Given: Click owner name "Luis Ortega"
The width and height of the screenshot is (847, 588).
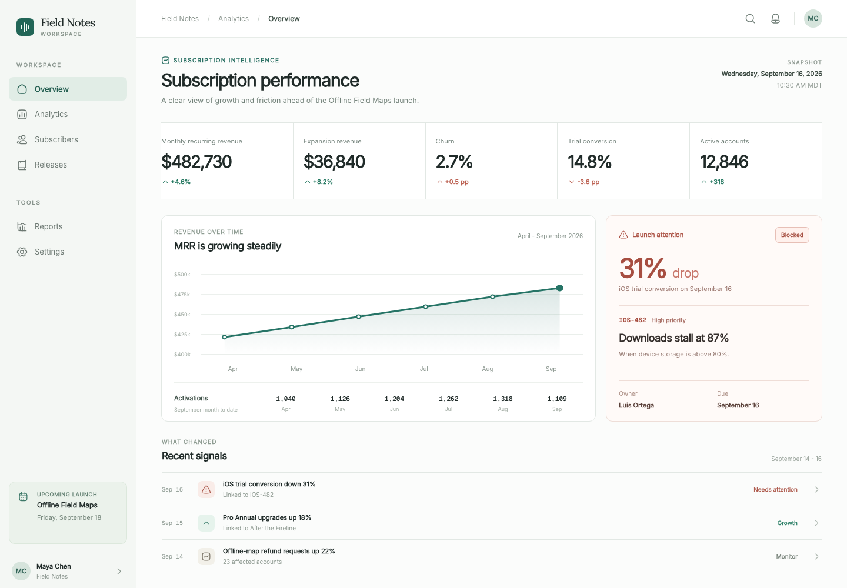Looking at the screenshot, I should (636, 406).
